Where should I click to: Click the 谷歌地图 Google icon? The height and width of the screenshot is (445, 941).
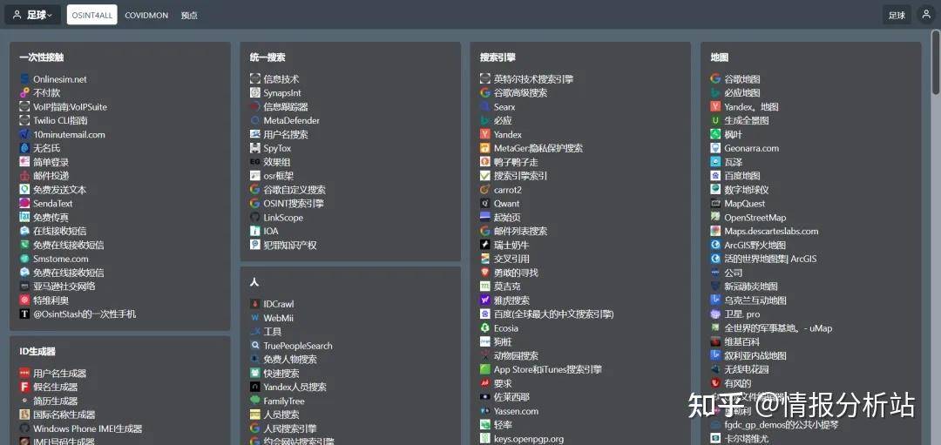715,78
